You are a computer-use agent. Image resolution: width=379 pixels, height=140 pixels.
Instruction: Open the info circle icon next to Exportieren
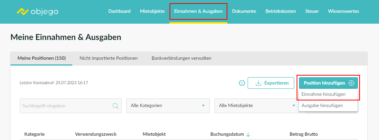(x=242, y=83)
